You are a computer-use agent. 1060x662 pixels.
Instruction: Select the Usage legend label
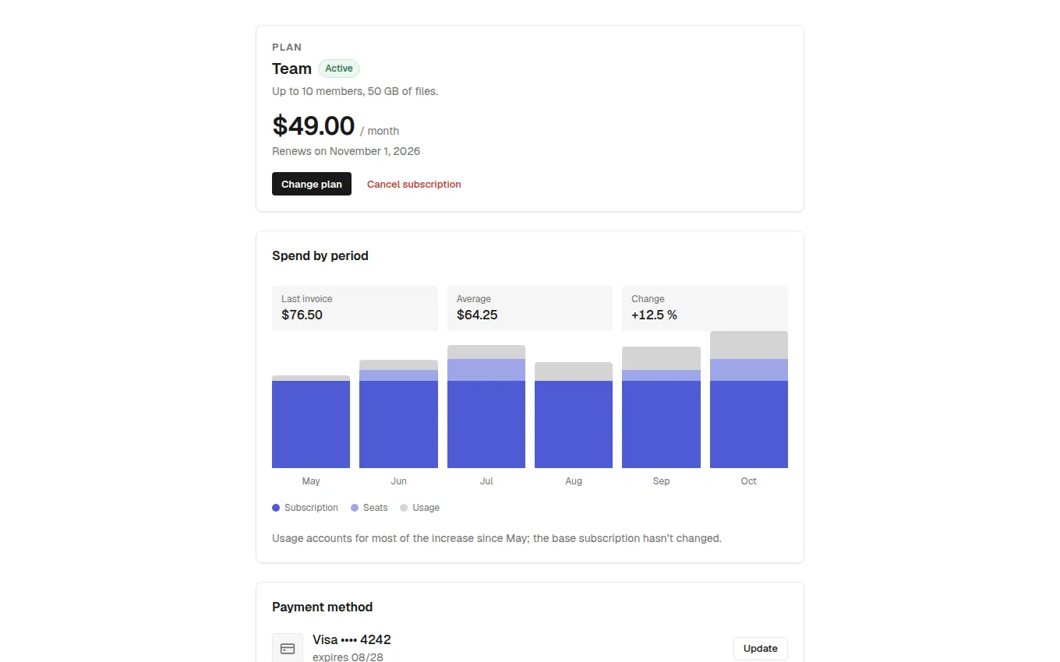(x=426, y=508)
